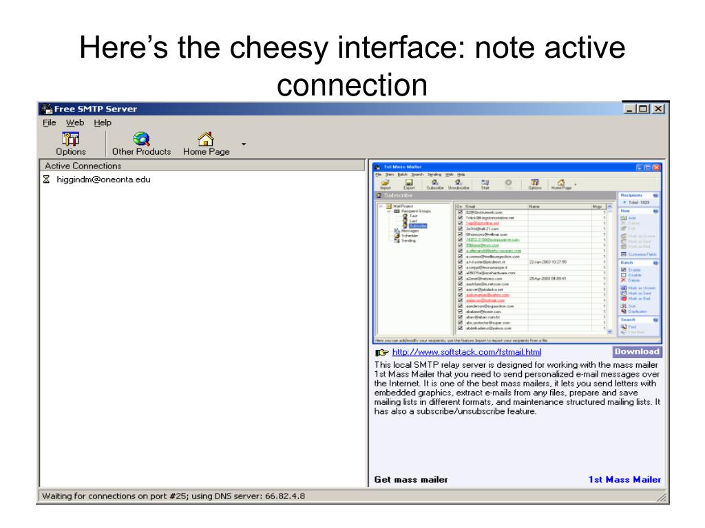
Task: Click Find icon in Mass Mailer preview Search panel
Action: tap(624, 327)
